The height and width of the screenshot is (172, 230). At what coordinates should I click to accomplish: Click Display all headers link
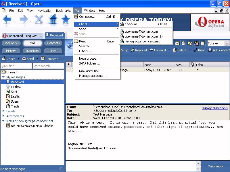click(214, 108)
